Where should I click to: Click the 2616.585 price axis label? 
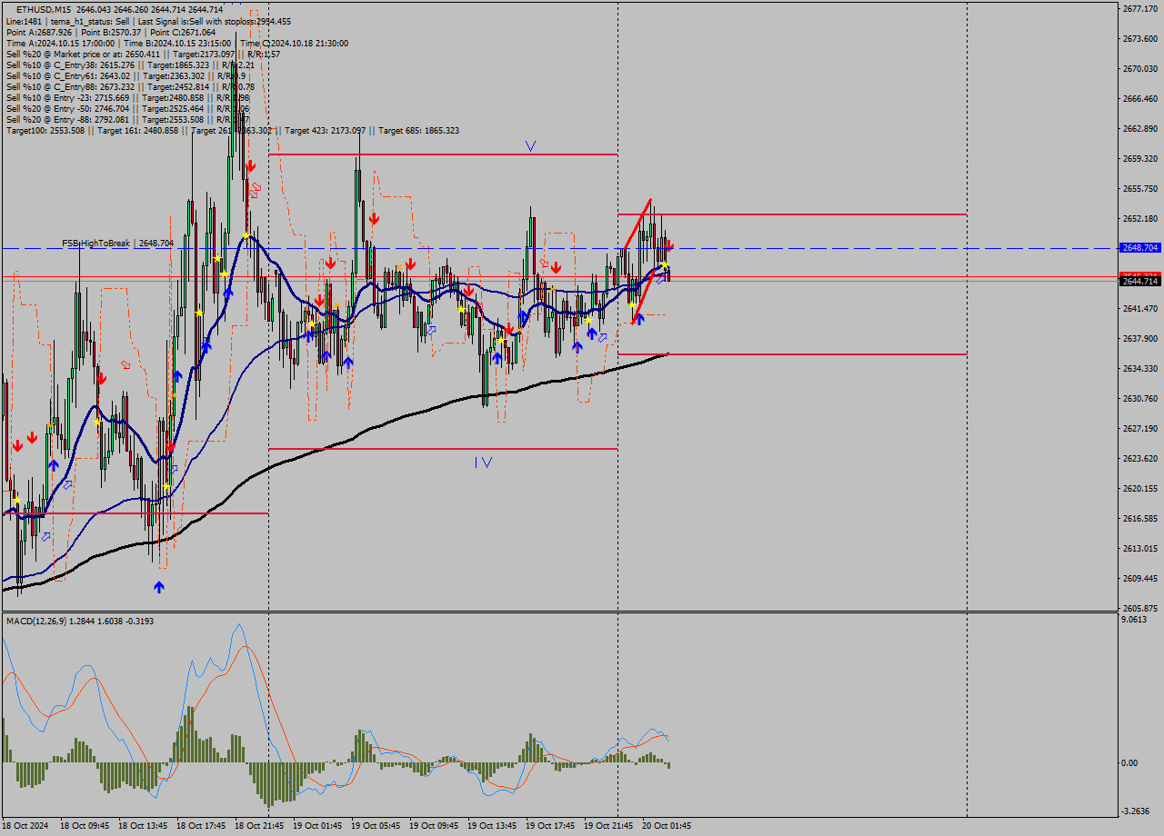coord(1139,519)
